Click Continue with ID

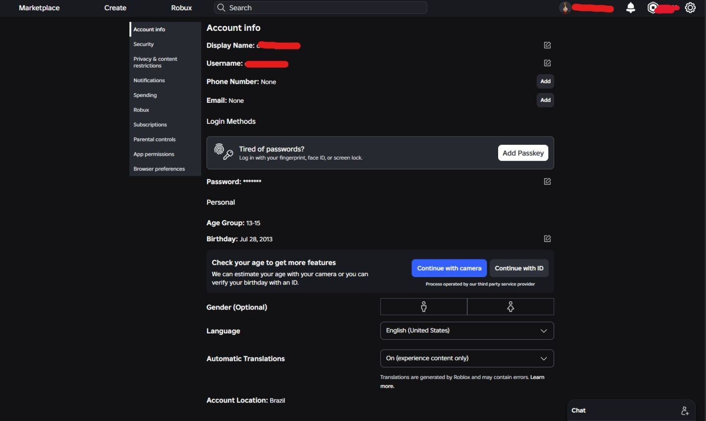pyautogui.click(x=519, y=268)
